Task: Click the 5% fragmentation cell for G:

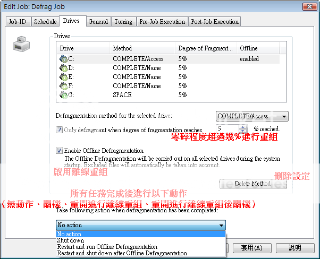Action: point(182,95)
